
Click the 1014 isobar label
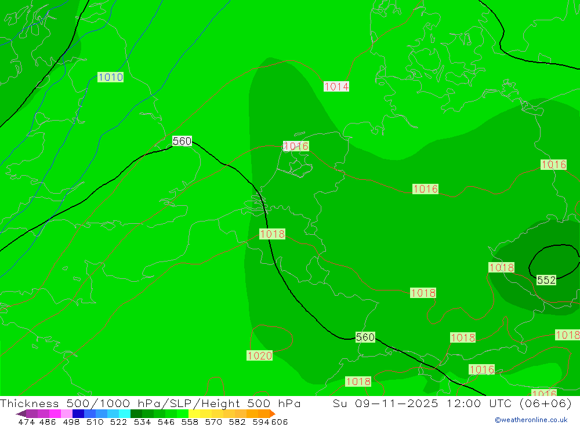tap(336, 86)
